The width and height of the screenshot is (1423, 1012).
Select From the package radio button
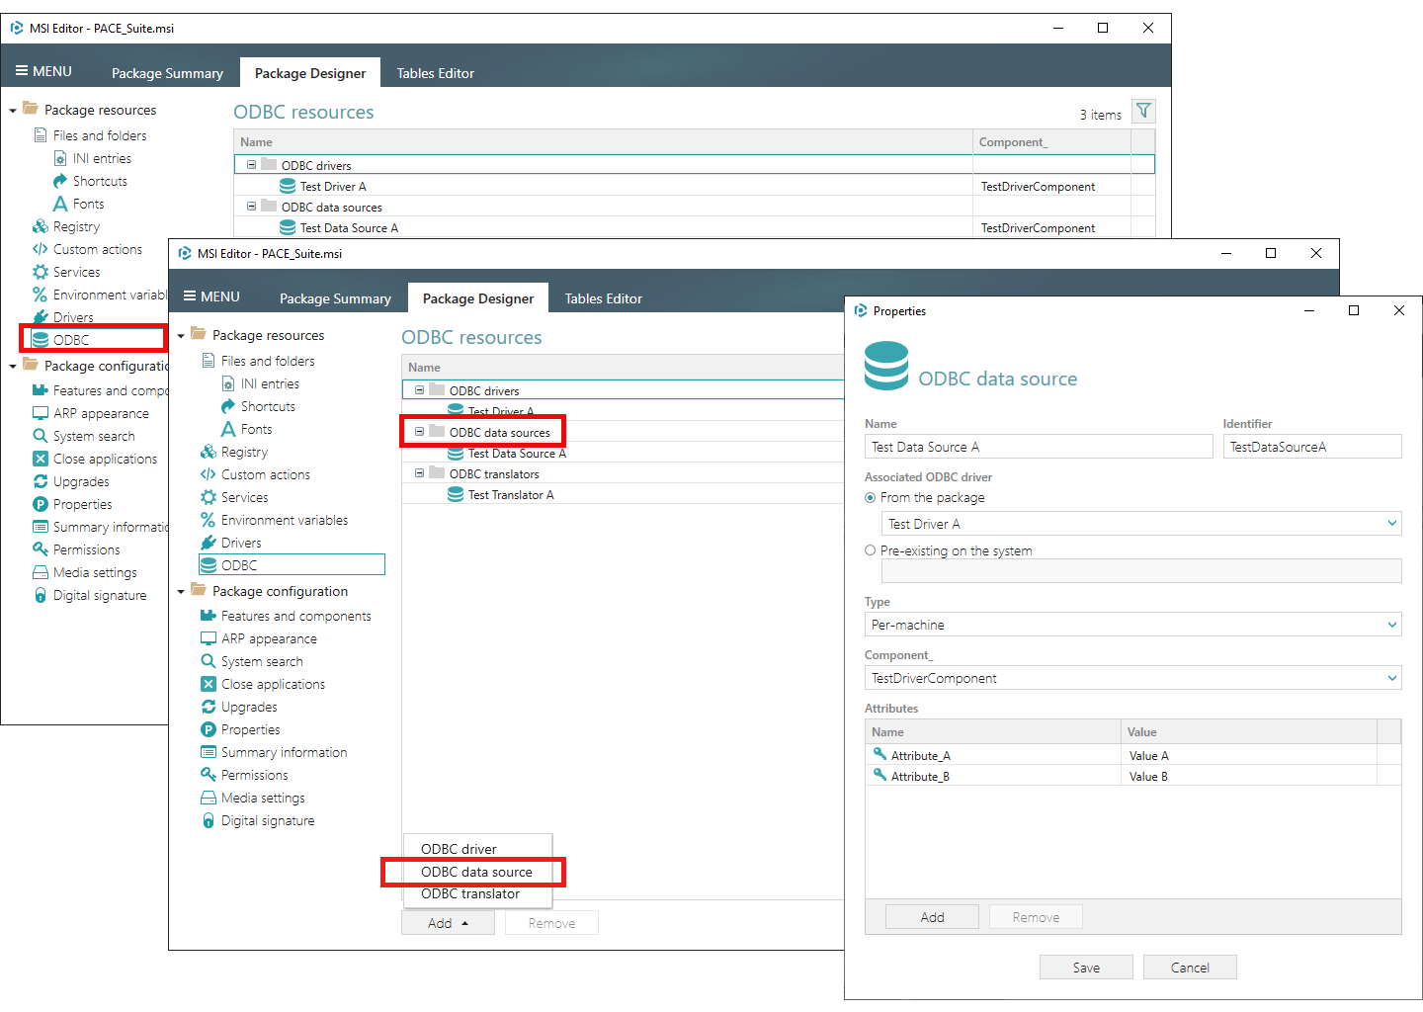point(871,497)
